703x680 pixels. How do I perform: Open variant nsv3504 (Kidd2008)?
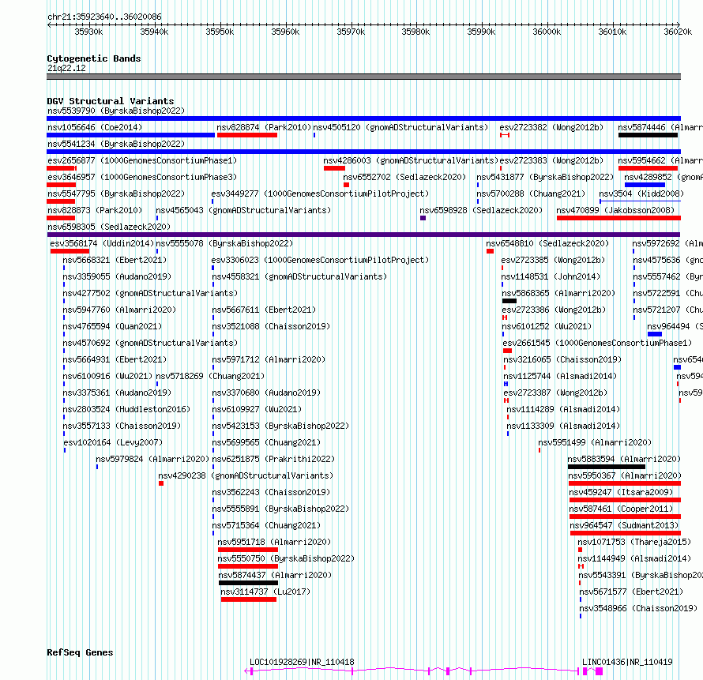point(641,193)
